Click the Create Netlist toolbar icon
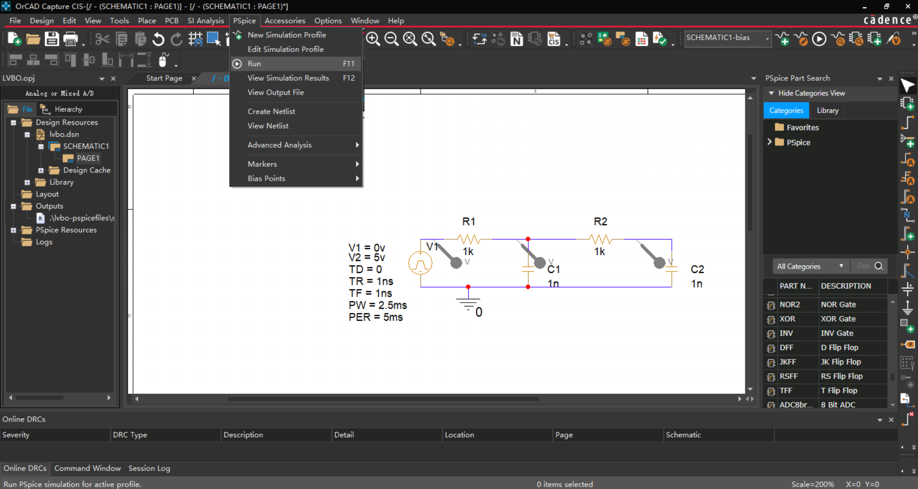Viewport: 918px width, 489px height. 517,39
